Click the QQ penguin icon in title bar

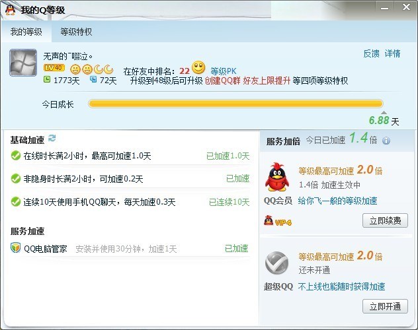pos(11,10)
